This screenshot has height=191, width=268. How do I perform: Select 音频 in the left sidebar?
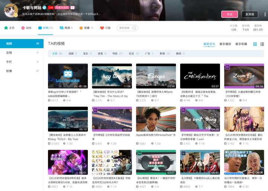point(22,53)
